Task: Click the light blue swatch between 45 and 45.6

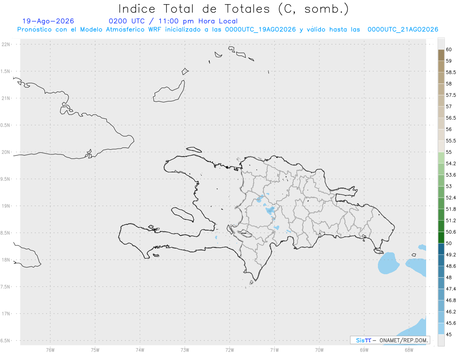Action: (441, 329)
